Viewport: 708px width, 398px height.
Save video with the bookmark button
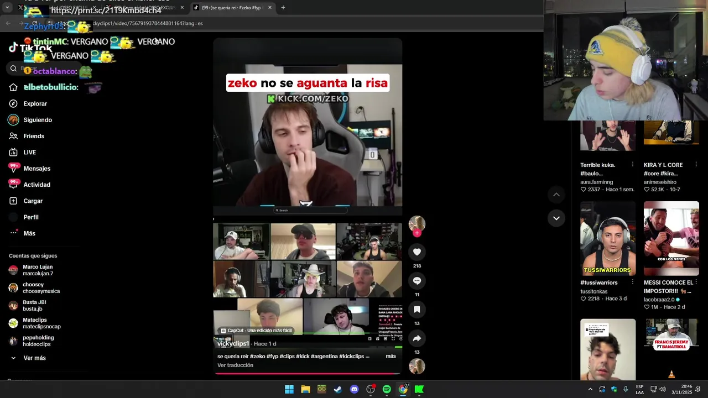[417, 310]
